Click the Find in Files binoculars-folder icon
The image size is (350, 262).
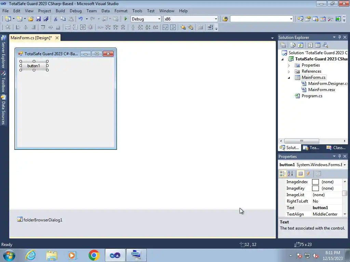(225, 19)
